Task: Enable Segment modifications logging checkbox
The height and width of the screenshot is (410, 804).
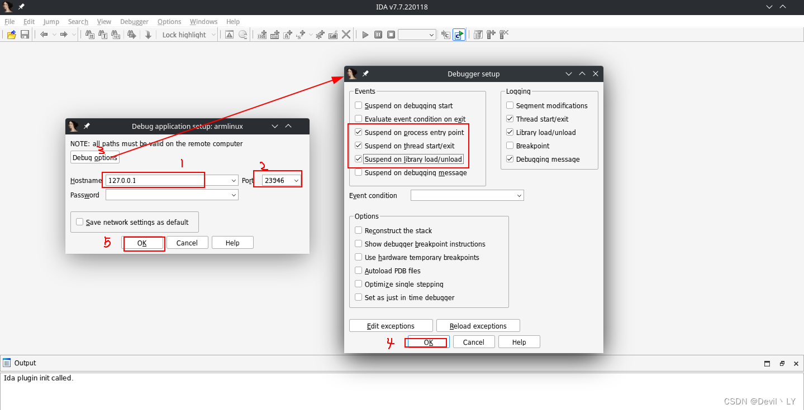Action: tap(510, 105)
